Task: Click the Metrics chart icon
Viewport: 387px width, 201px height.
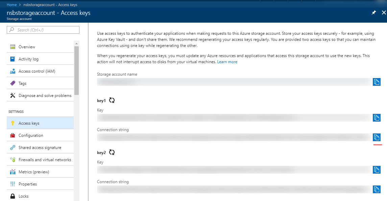Action: [13, 172]
